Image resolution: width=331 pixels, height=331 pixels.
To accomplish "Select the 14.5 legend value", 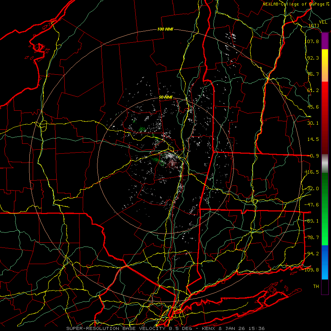I will (x=313, y=139).
